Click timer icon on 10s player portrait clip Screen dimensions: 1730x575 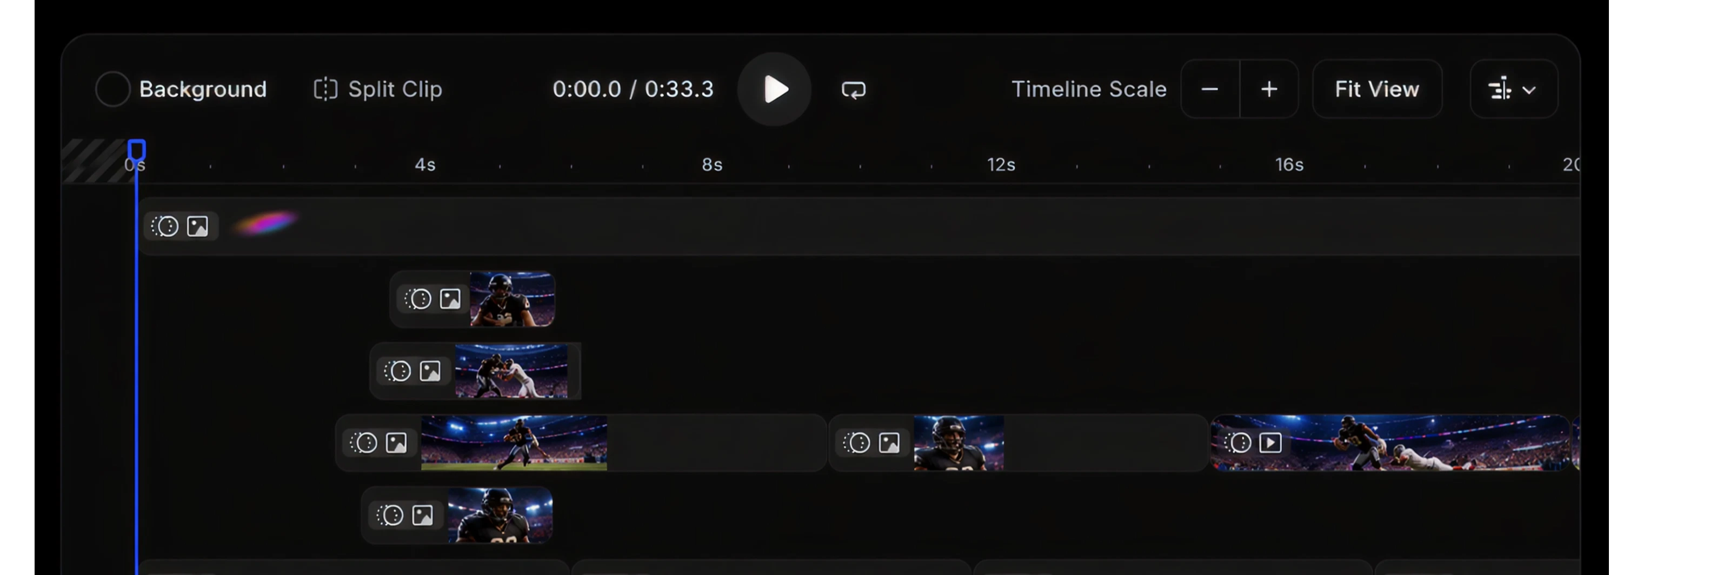(857, 443)
